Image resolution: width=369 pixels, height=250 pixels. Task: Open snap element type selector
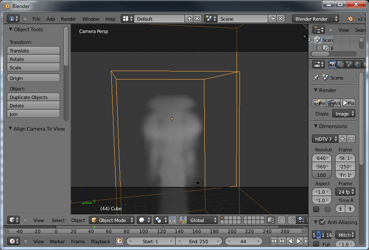(x=302, y=220)
